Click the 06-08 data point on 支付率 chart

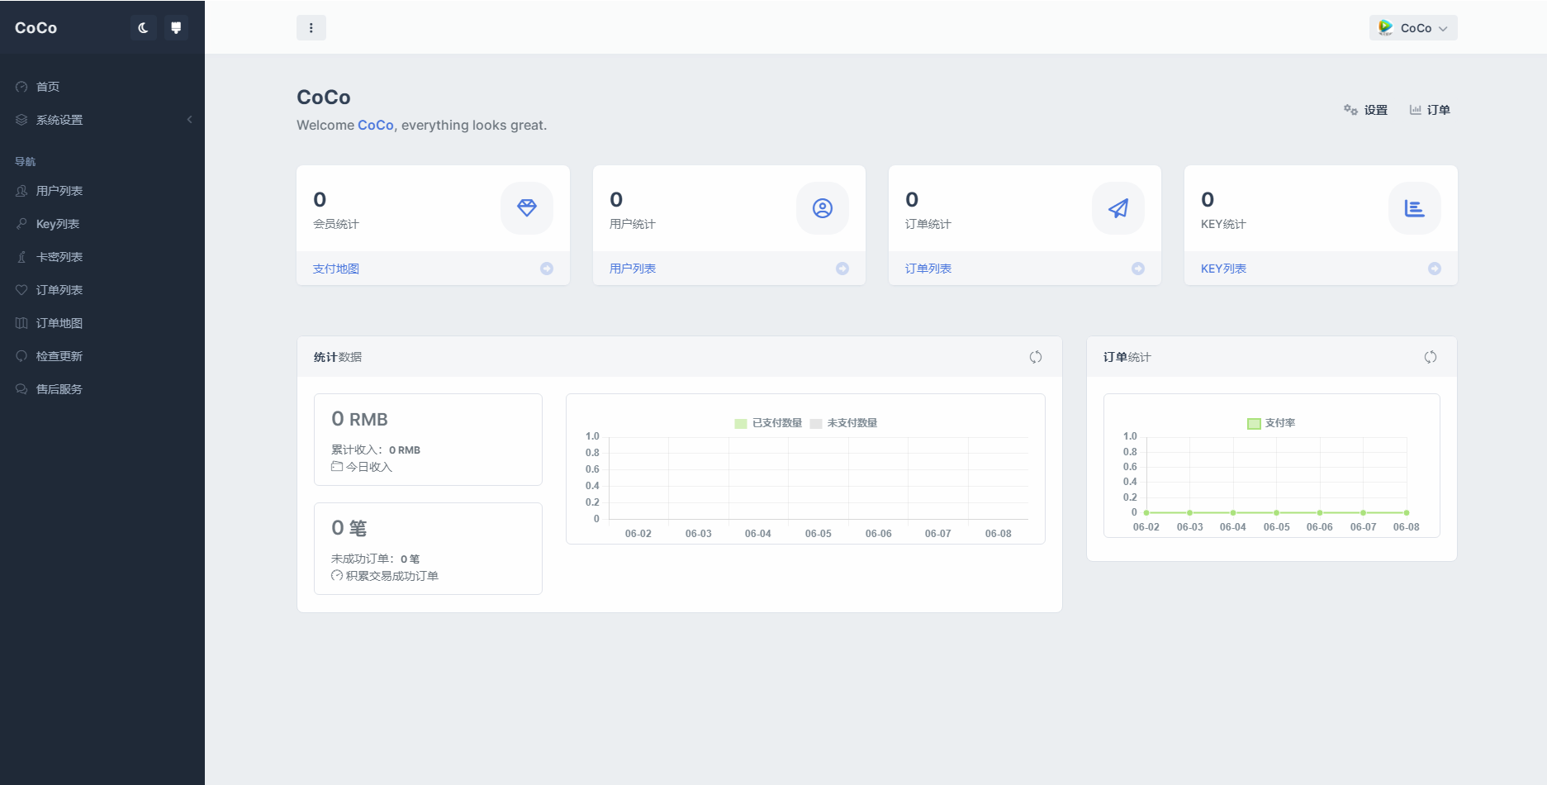(x=1407, y=512)
